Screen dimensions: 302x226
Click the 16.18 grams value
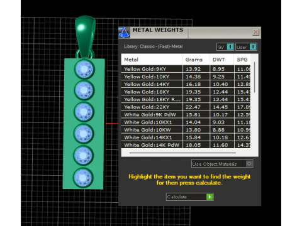click(193, 84)
